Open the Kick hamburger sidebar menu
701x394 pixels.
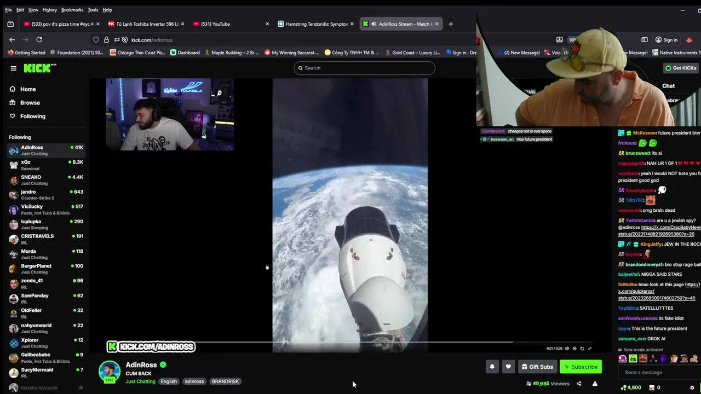point(13,68)
